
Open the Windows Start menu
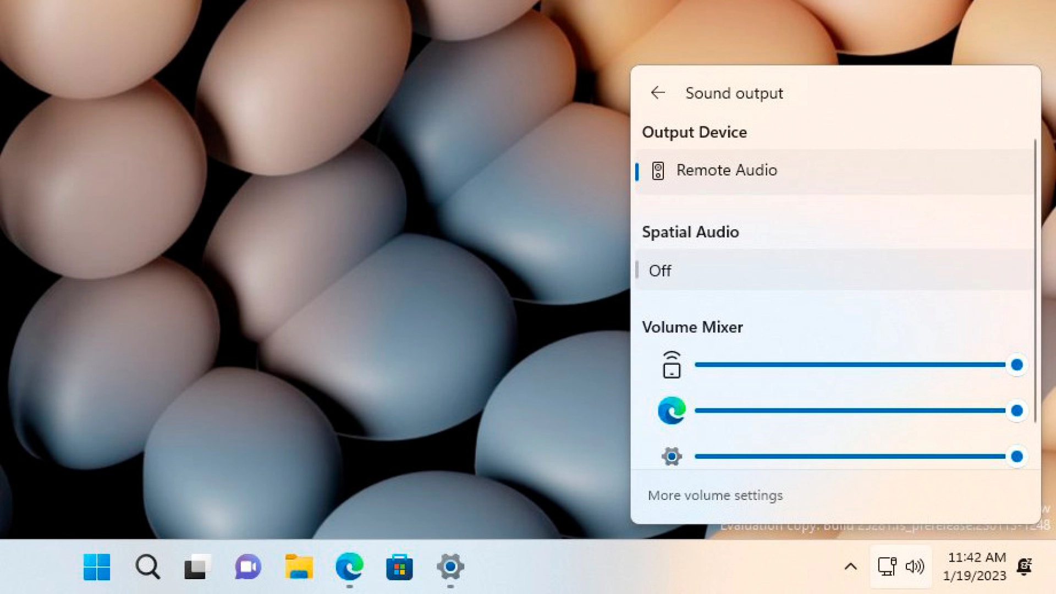point(97,566)
